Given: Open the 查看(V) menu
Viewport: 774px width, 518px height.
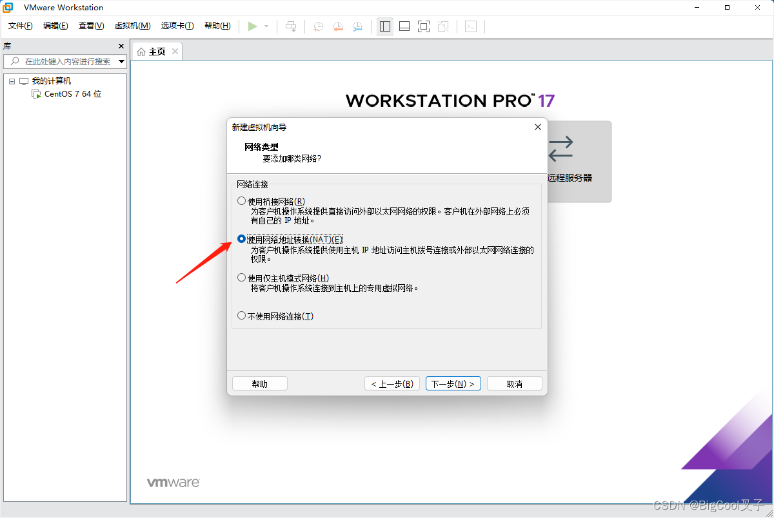Looking at the screenshot, I should click(x=91, y=26).
